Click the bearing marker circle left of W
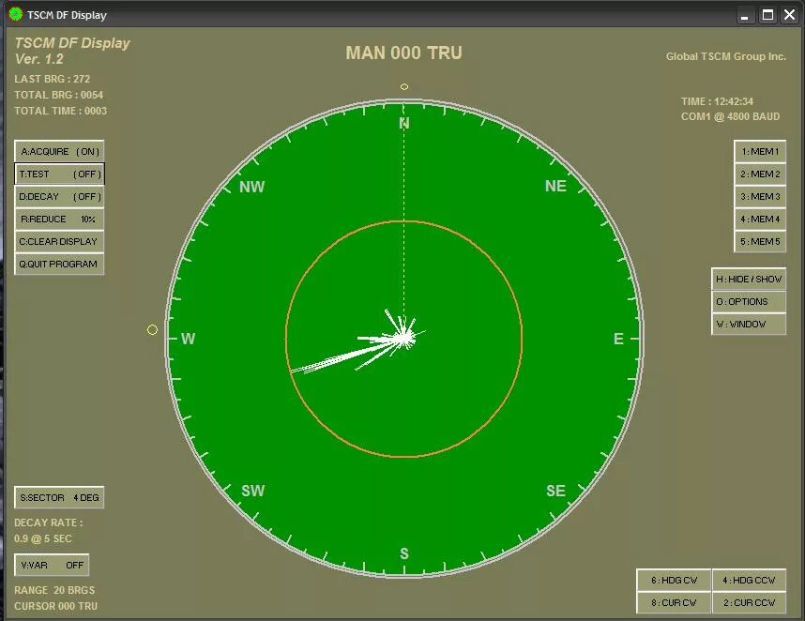This screenshot has width=805, height=621. tap(152, 330)
